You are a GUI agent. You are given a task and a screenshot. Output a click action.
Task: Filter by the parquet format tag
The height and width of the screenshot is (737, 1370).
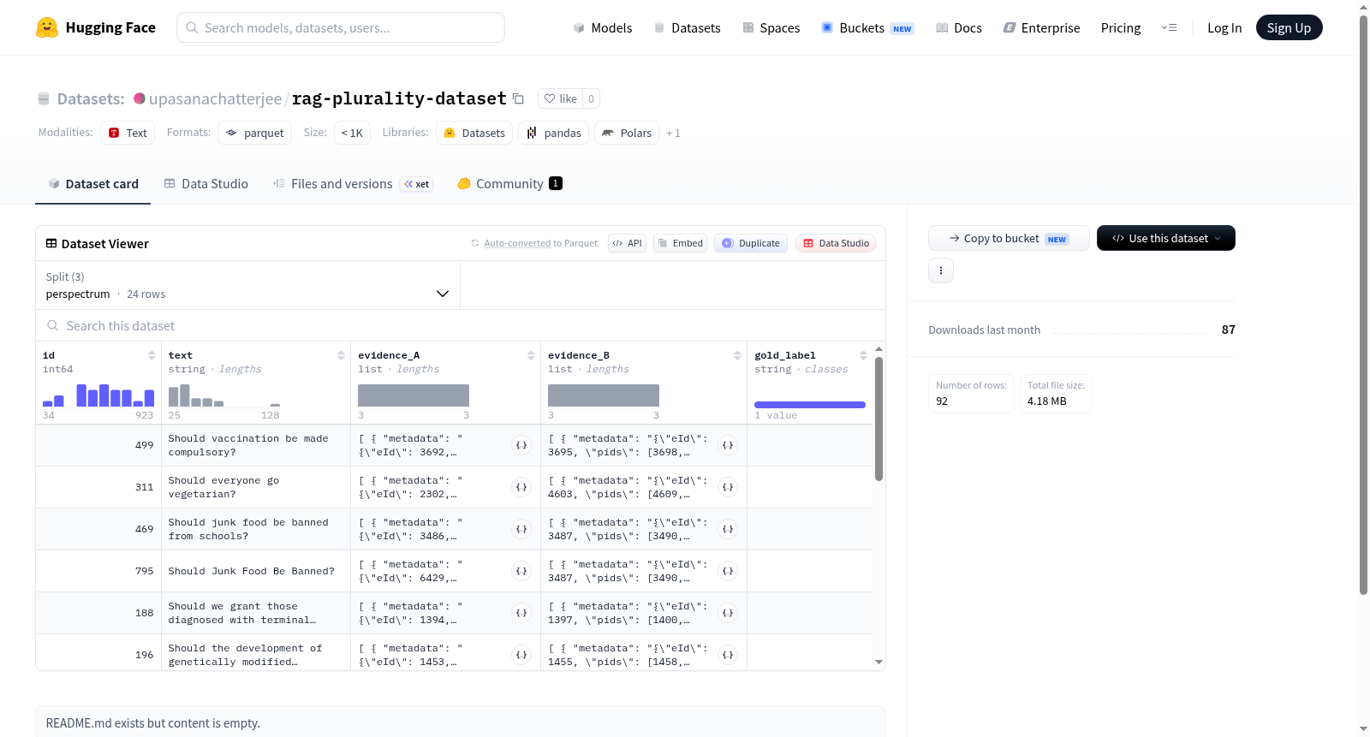(x=254, y=133)
